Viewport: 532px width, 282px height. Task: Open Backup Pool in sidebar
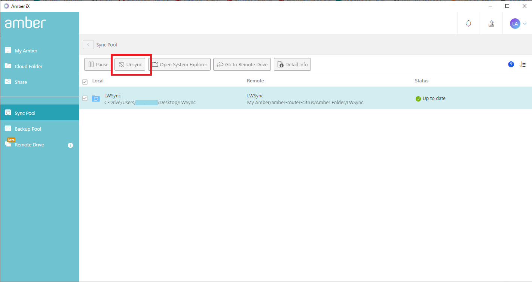click(39, 129)
